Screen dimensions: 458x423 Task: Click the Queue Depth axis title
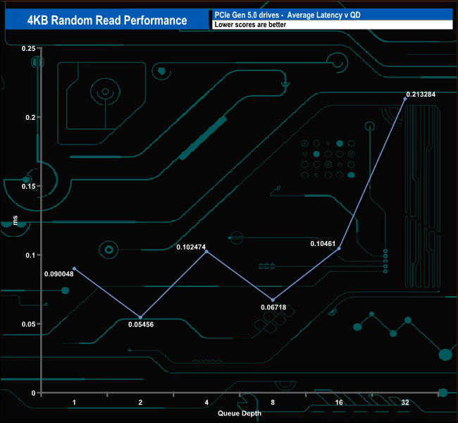(x=238, y=414)
